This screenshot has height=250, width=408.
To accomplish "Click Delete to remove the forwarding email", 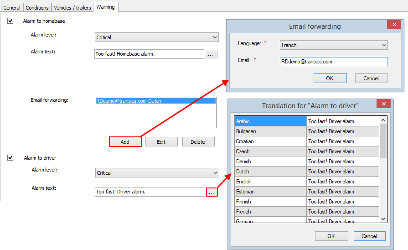I will pos(198,142).
